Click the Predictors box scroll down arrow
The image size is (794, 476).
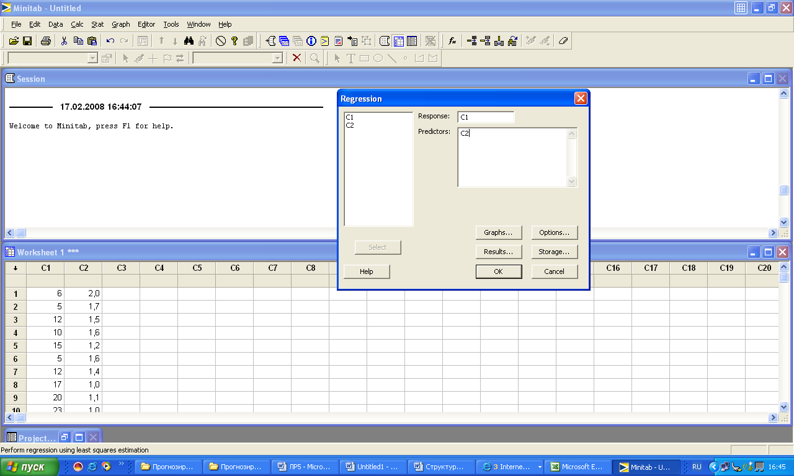click(572, 182)
